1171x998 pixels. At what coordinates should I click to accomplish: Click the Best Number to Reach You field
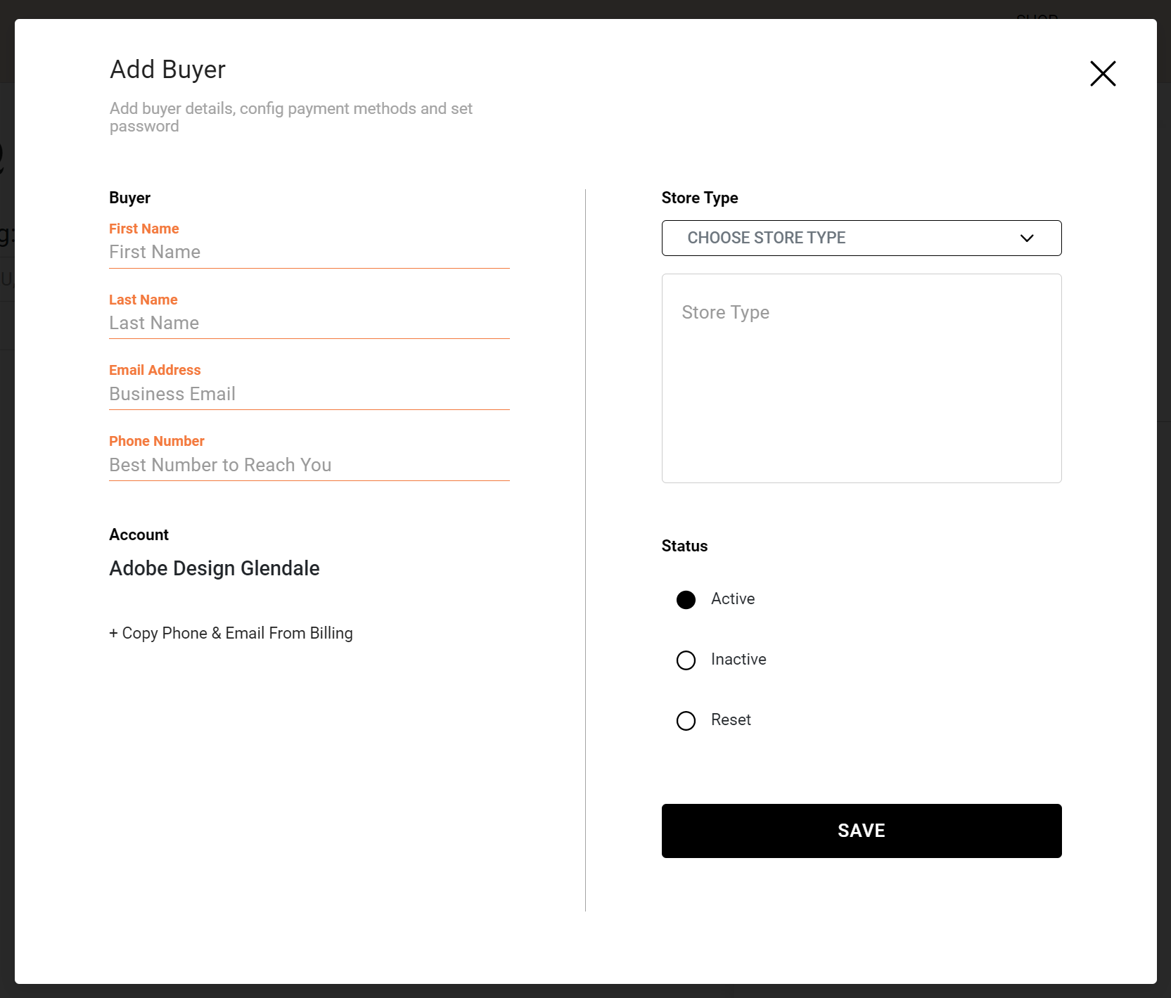pyautogui.click(x=309, y=466)
